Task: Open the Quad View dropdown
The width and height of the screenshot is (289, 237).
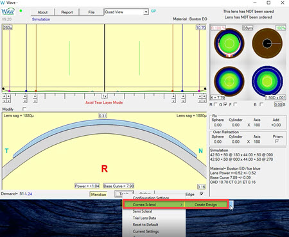Action: click(x=127, y=12)
